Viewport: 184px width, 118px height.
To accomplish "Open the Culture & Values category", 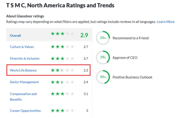I will (x=22, y=47).
